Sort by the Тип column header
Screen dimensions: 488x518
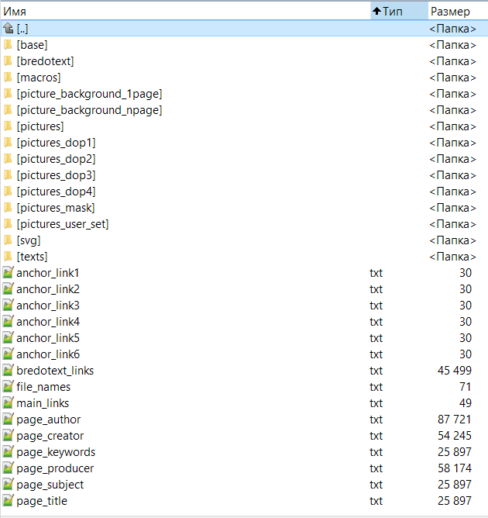point(397,11)
